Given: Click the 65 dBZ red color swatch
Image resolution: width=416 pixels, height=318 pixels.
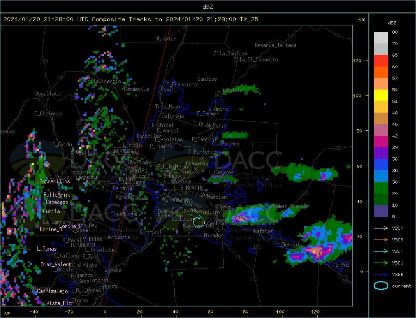Looking at the screenshot, I should pos(381,60).
